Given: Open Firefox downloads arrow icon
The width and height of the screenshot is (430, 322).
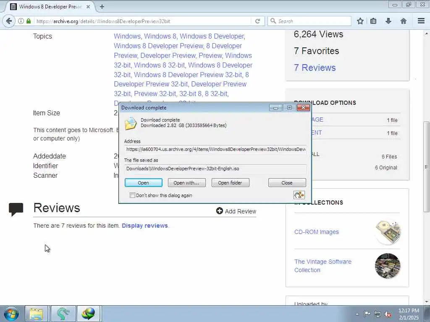Looking at the screenshot, I should 388,21.
